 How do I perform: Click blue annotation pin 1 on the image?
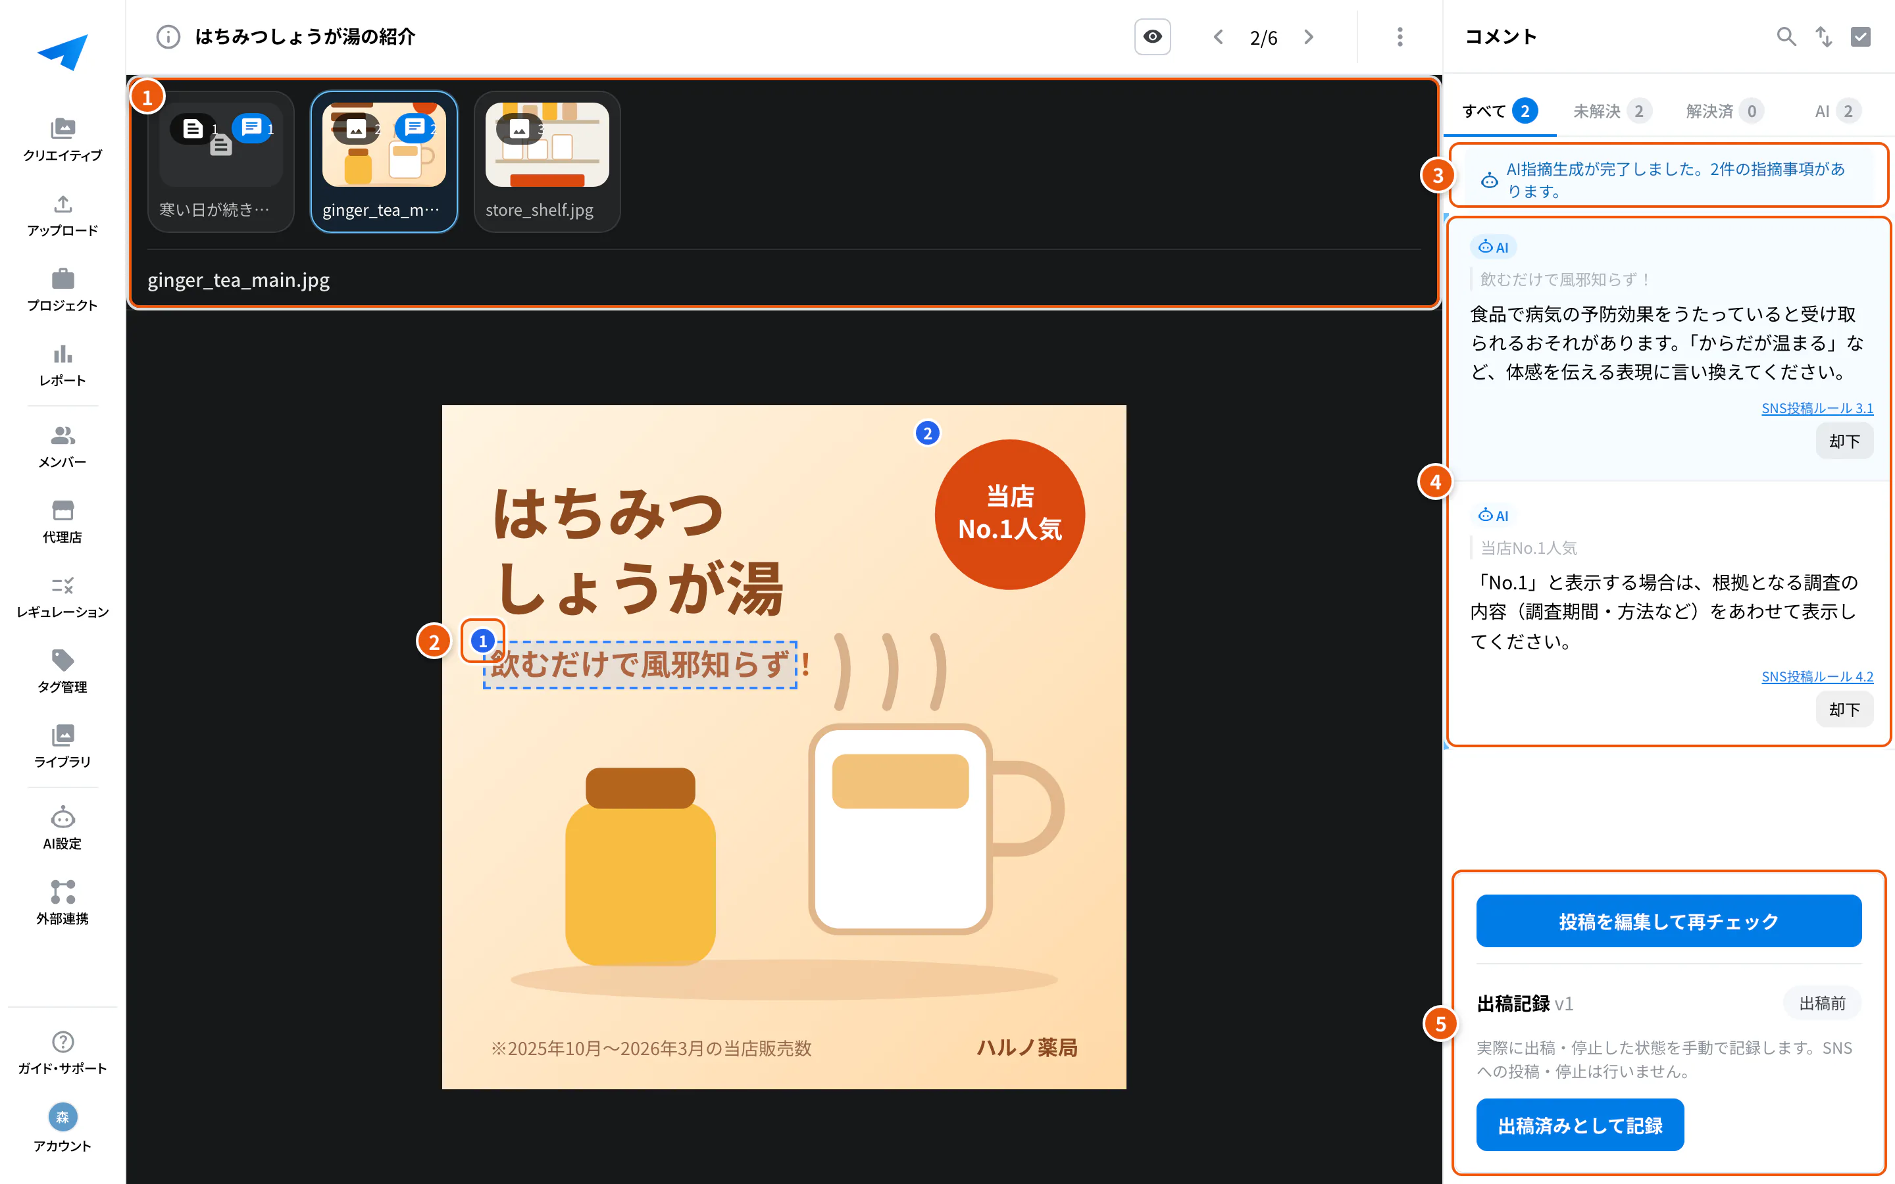[x=482, y=641]
